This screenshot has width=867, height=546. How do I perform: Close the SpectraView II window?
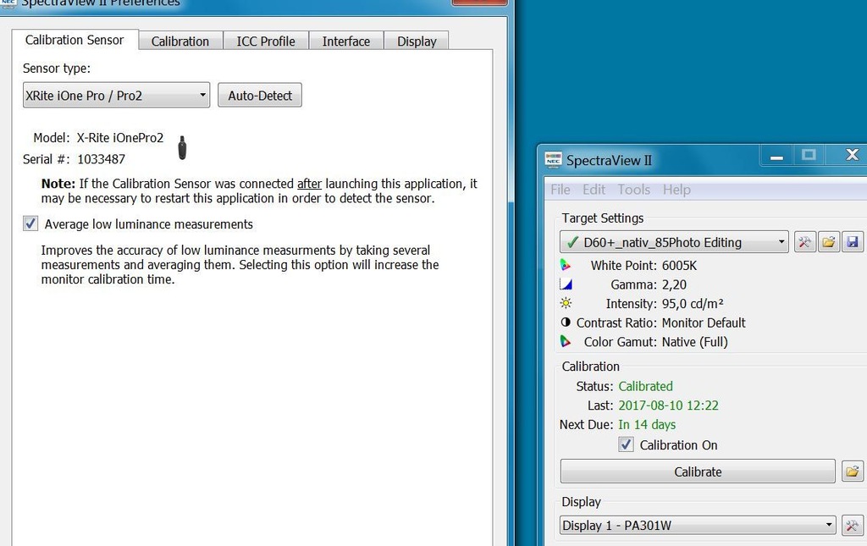[852, 155]
